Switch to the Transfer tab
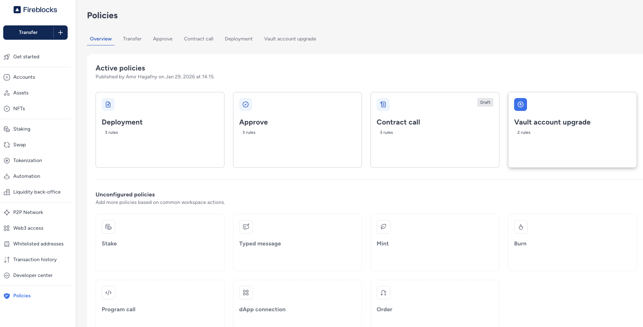This screenshot has width=643, height=327. click(132, 39)
